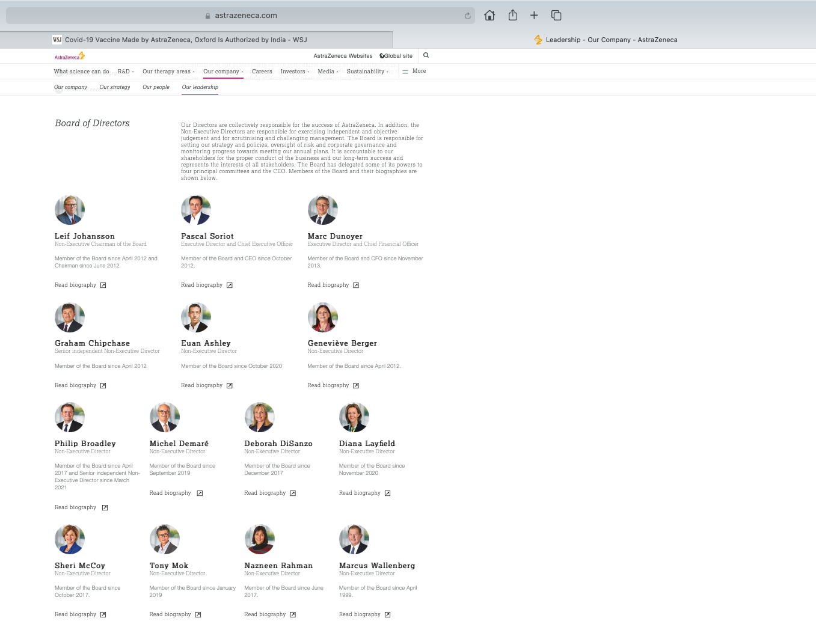
Task: Open Diana Layfield biography external-link icon
Action: [x=387, y=494]
